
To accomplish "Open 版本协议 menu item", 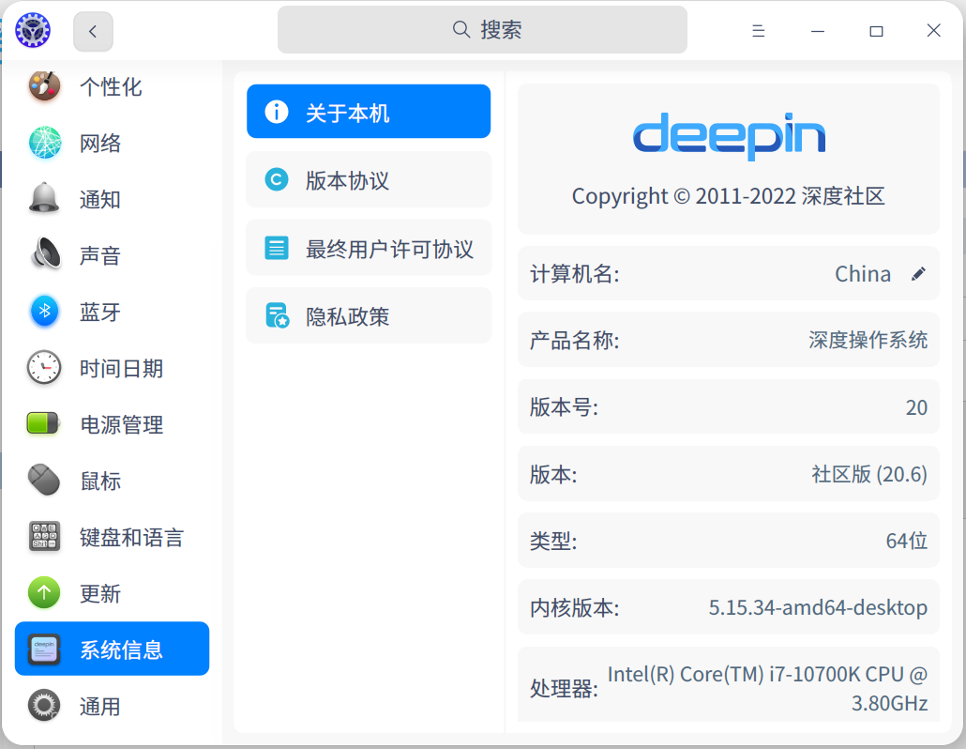I will tap(369, 179).
